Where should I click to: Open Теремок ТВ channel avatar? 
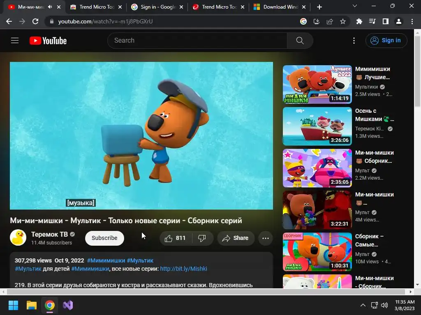click(18, 237)
